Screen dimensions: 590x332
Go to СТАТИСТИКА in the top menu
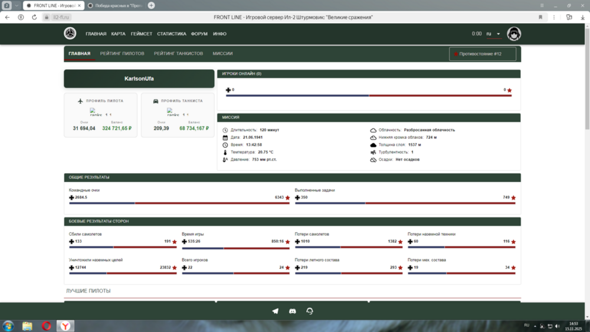click(x=171, y=34)
